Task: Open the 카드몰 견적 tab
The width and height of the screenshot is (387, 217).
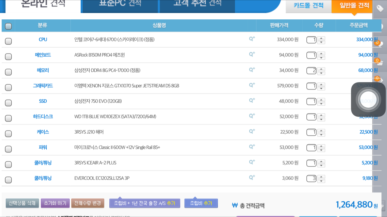Action: pos(308,5)
